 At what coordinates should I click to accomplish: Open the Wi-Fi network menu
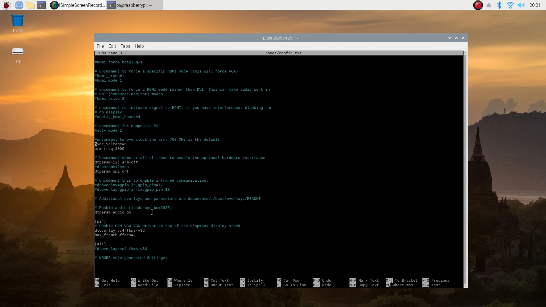[510, 5]
